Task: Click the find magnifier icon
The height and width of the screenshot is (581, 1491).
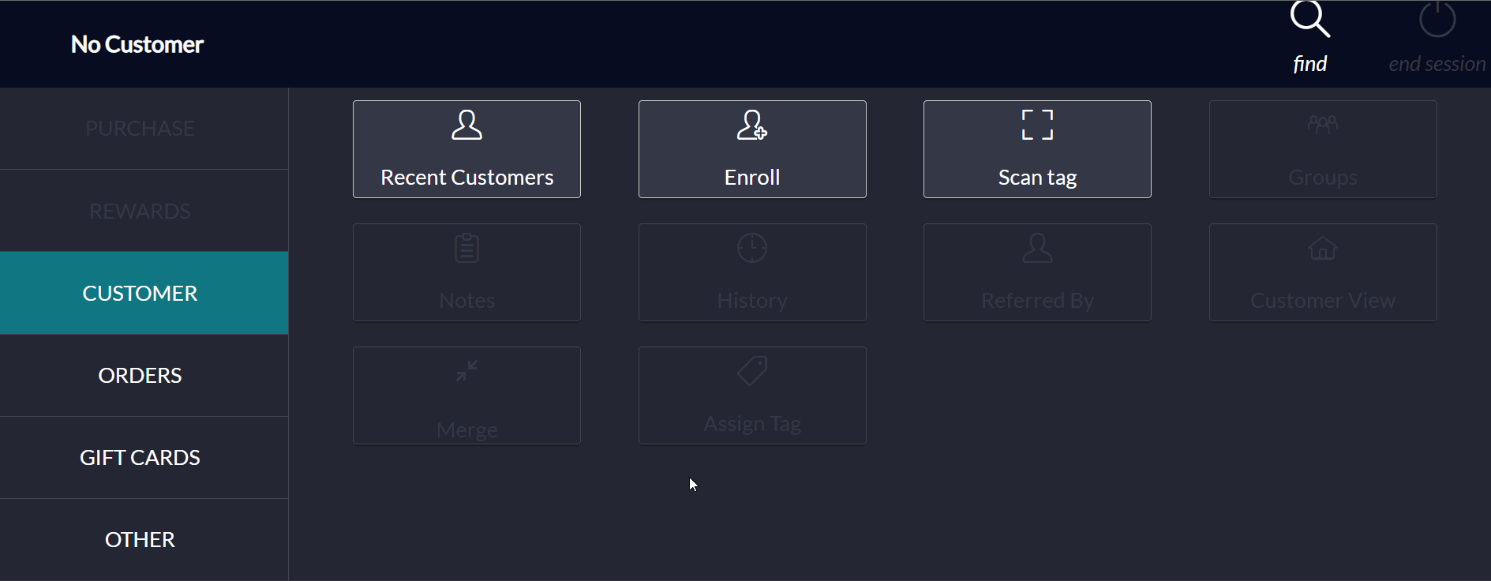Action: click(1310, 19)
